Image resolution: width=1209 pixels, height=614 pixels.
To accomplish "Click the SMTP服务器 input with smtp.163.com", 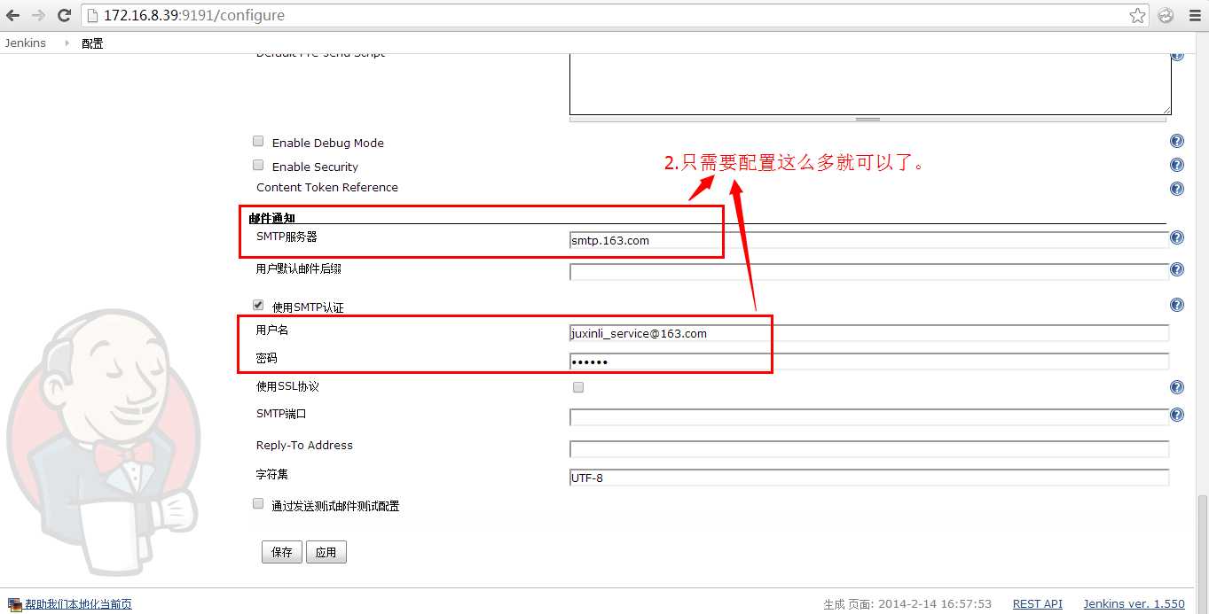I will pos(869,240).
